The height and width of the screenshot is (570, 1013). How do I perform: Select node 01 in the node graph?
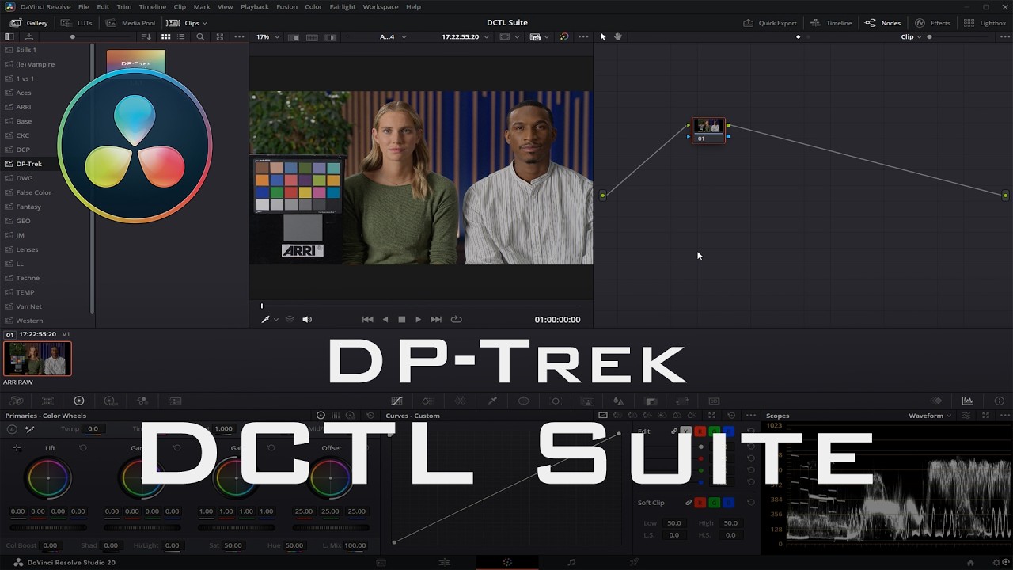708,131
